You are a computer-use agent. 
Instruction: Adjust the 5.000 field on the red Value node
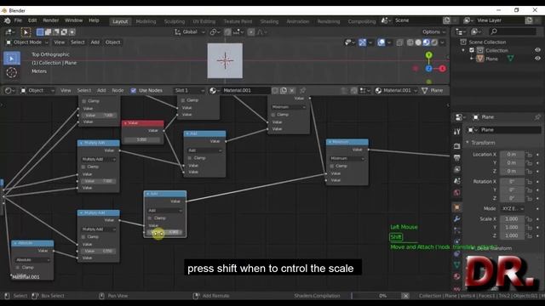click(142, 139)
